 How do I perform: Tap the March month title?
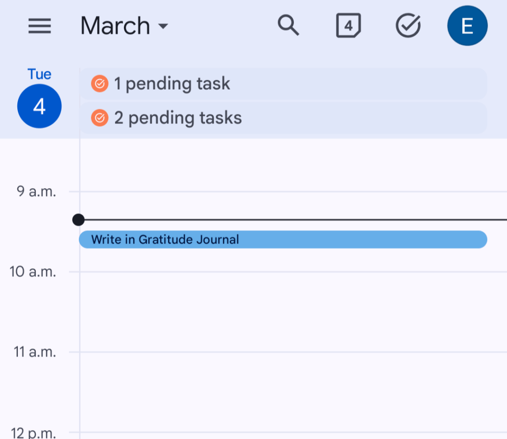coord(115,26)
